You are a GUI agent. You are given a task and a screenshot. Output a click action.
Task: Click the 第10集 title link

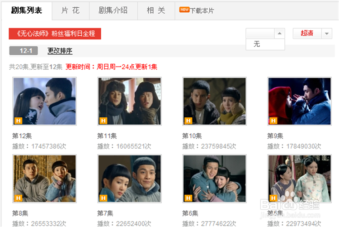tap(192, 136)
